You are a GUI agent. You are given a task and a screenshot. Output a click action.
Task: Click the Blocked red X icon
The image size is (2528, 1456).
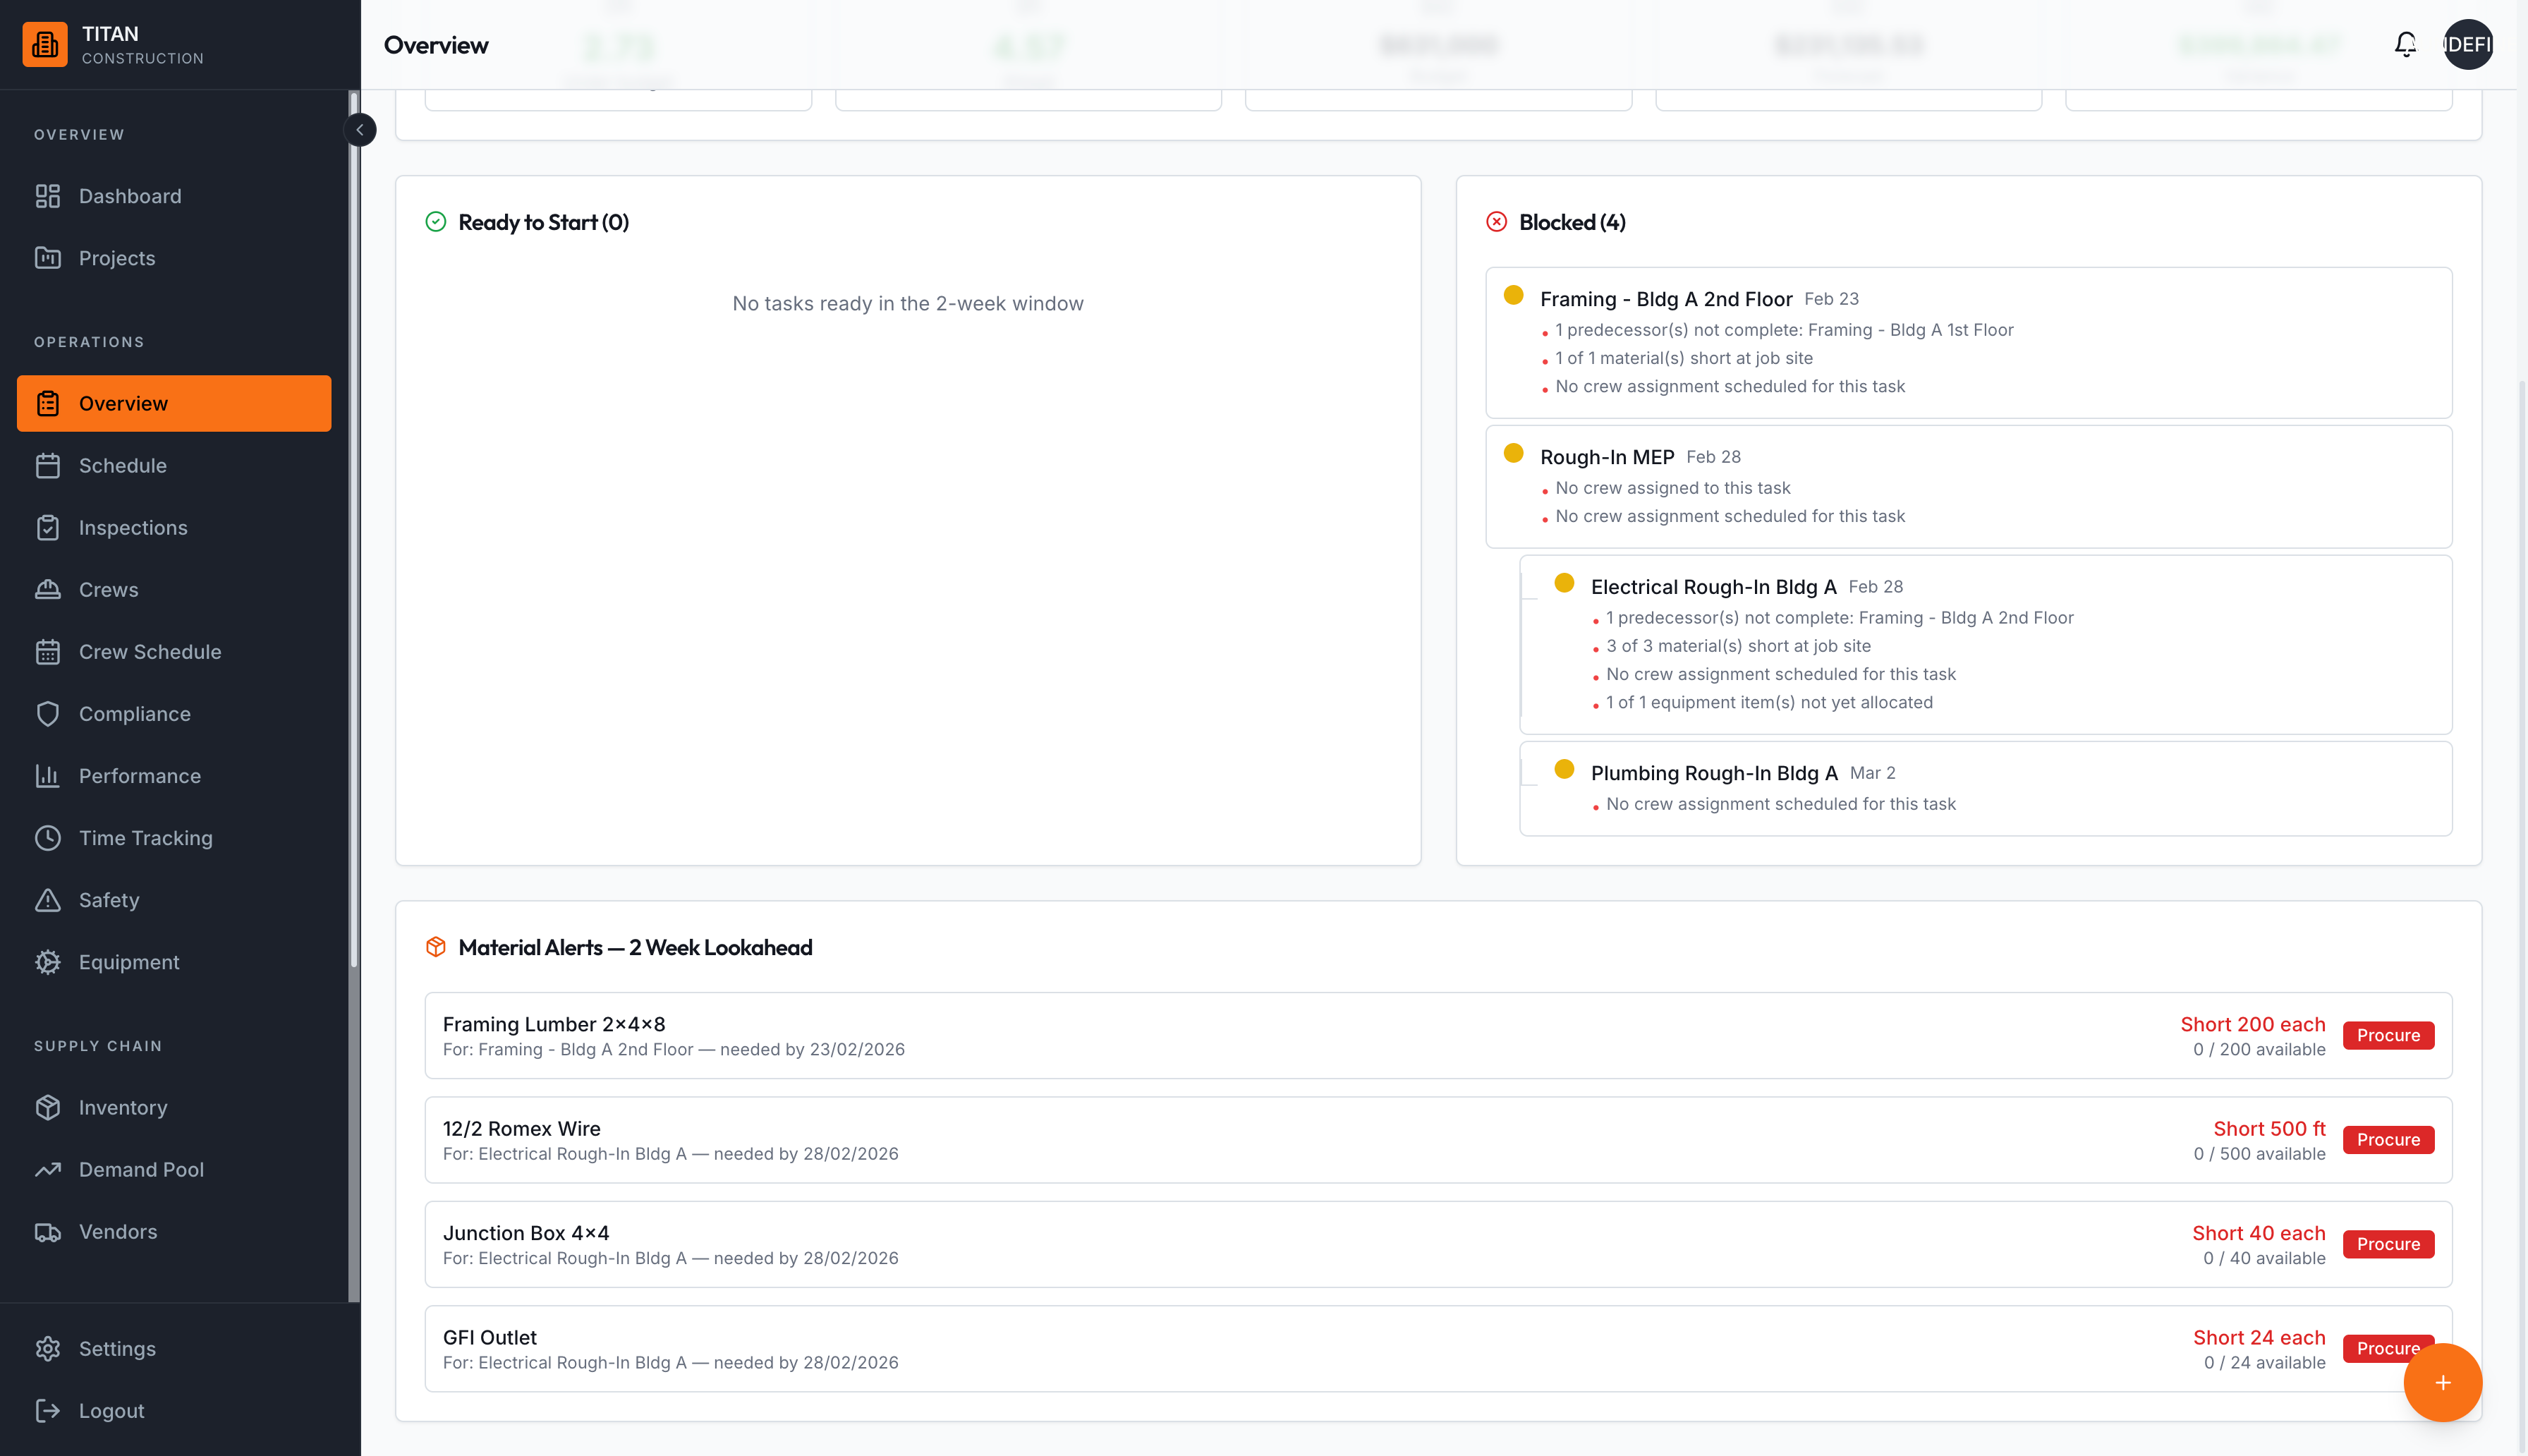pyautogui.click(x=1496, y=222)
